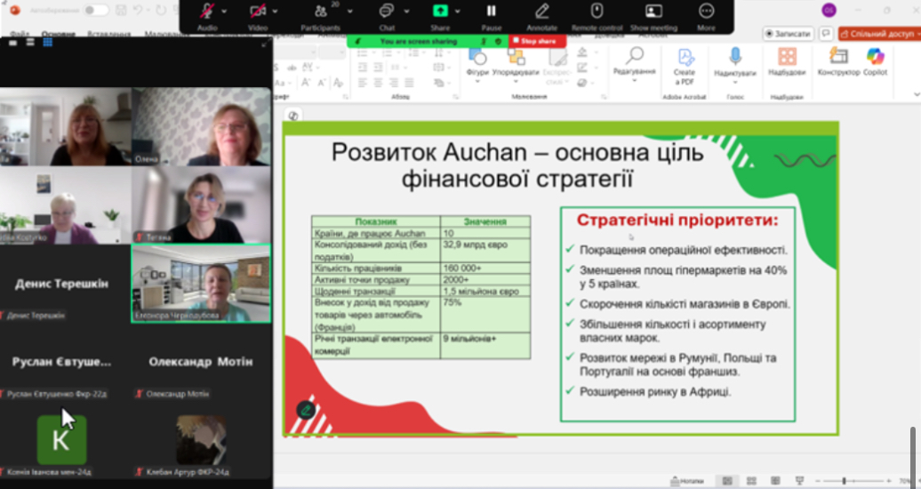Expand the Share options arrow
The image size is (921, 489).
pos(458,12)
